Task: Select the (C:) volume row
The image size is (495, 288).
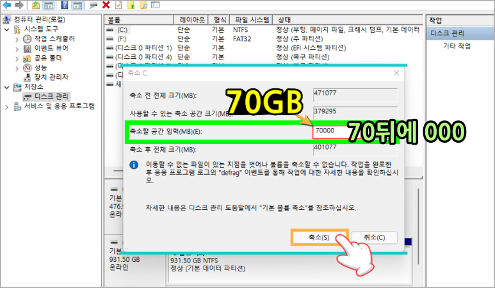Action: coord(264,30)
